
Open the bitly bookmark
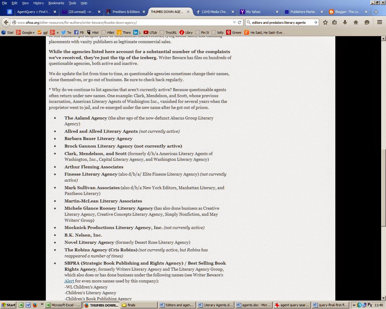click(x=218, y=32)
